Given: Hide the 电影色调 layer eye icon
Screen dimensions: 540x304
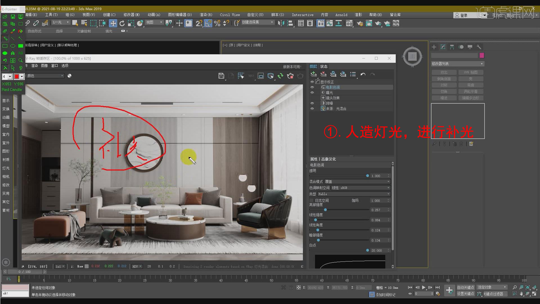Looking at the screenshot, I should [x=312, y=87].
